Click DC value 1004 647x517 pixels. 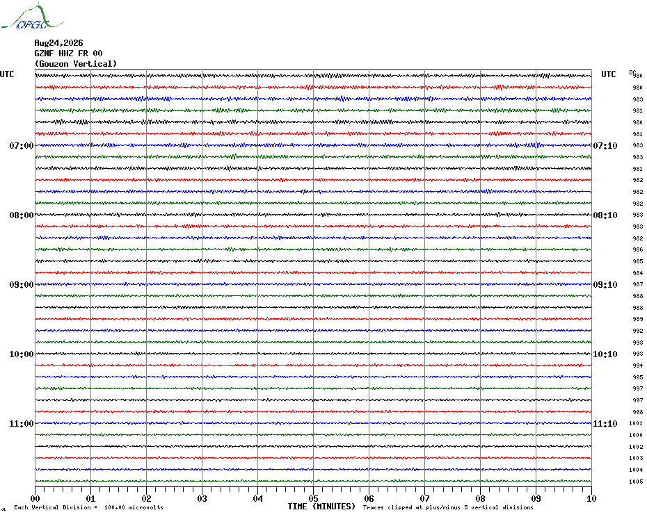point(636,470)
